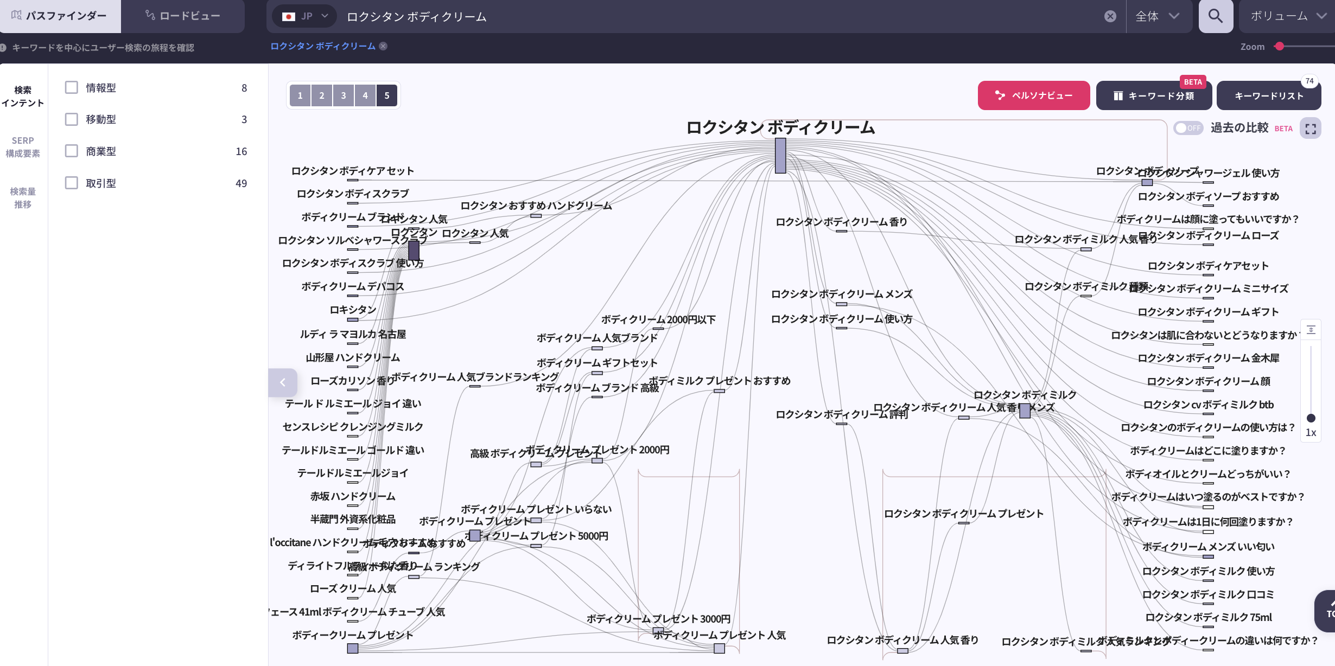The height and width of the screenshot is (666, 1335).
Task: Clear the search query with the X icon
Action: pyautogui.click(x=1110, y=16)
